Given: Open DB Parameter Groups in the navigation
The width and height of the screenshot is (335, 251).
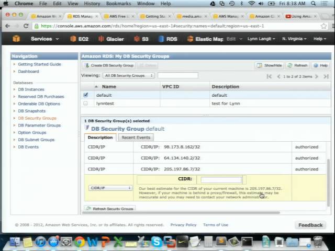Looking at the screenshot, I should click(39, 125).
